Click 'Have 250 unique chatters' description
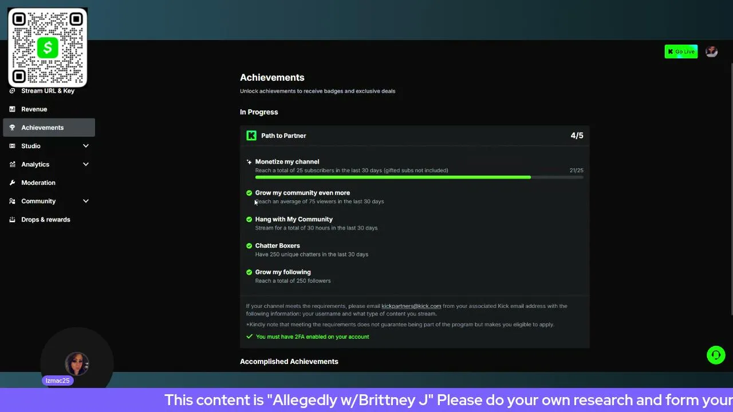This screenshot has height=412, width=733. pos(312,255)
